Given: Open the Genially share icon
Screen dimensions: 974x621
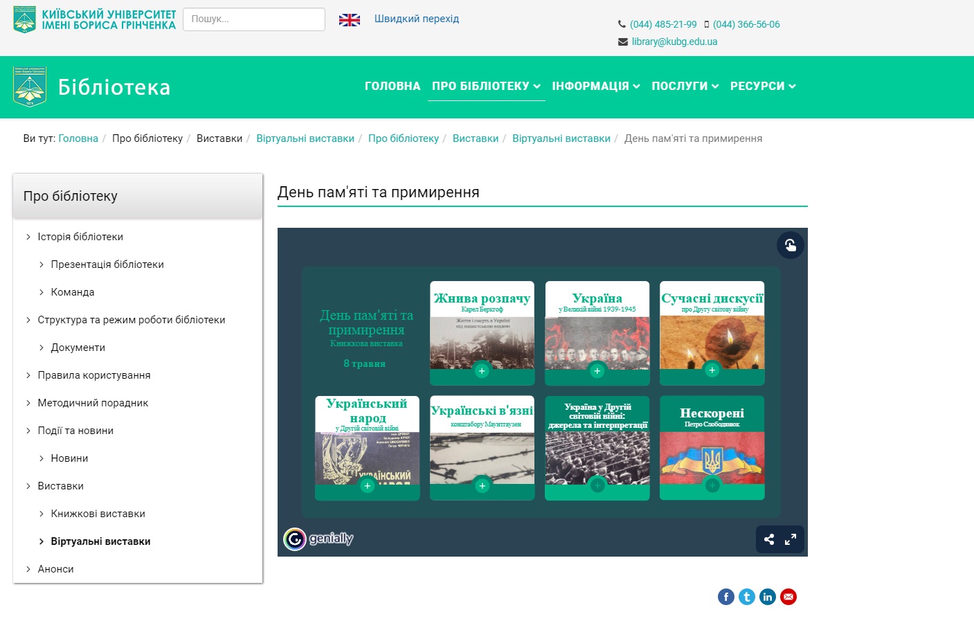Looking at the screenshot, I should pos(769,539).
